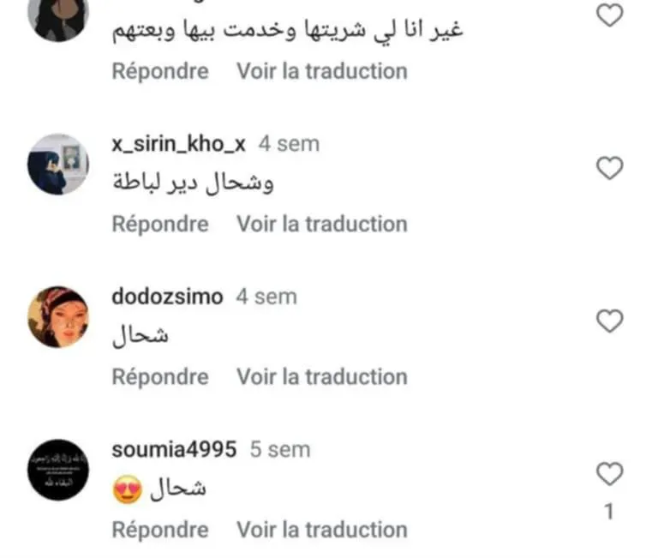Like soumia4995's comment with heart icon

coord(609,474)
